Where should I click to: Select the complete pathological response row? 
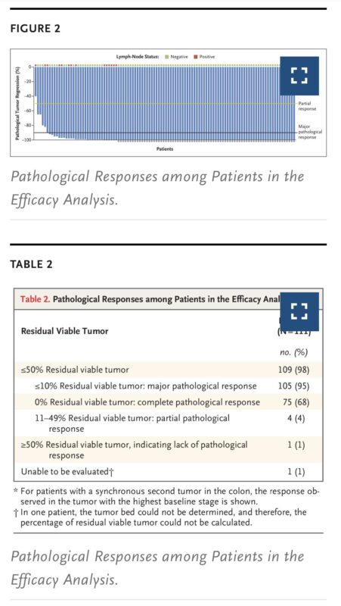coord(168,402)
